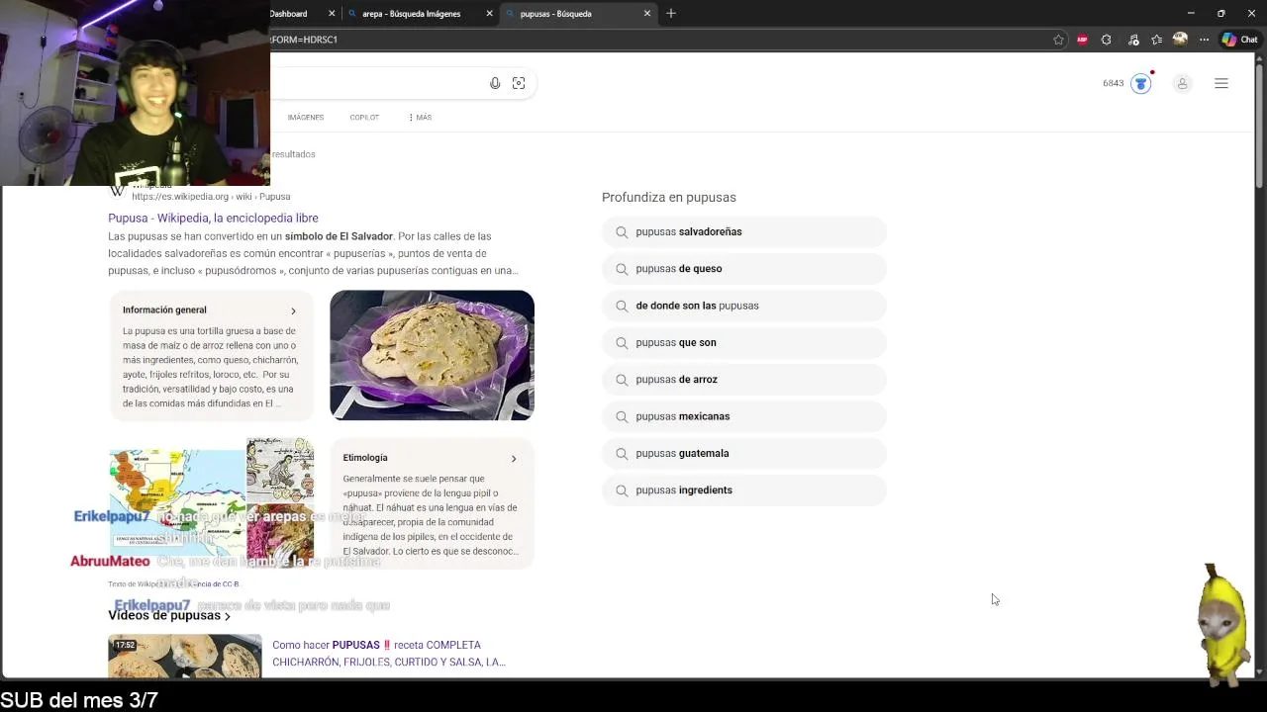Click the banana cat sticker overlay
Screen dimensions: 1267x712
[1223, 625]
